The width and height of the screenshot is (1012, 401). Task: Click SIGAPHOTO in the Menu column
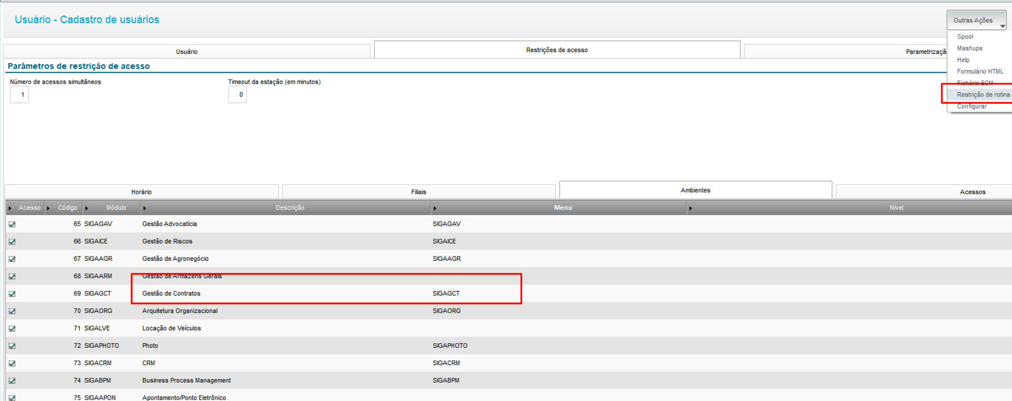(x=450, y=346)
